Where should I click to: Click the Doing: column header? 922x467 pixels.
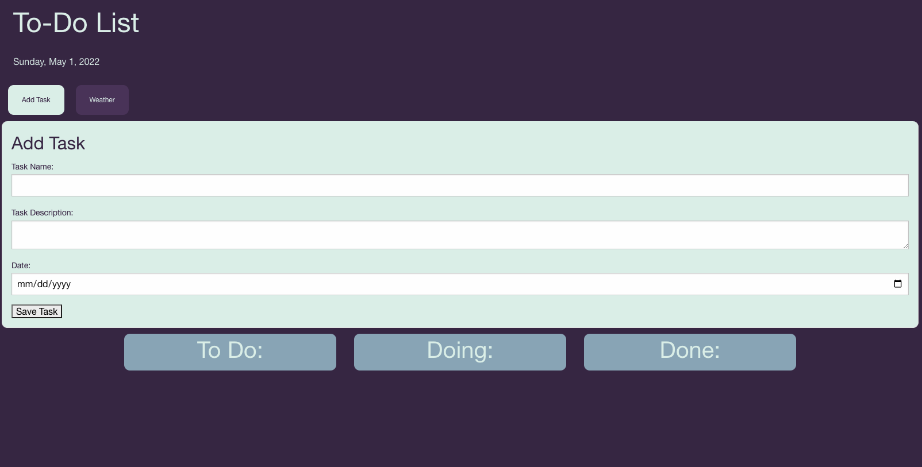[x=459, y=351]
